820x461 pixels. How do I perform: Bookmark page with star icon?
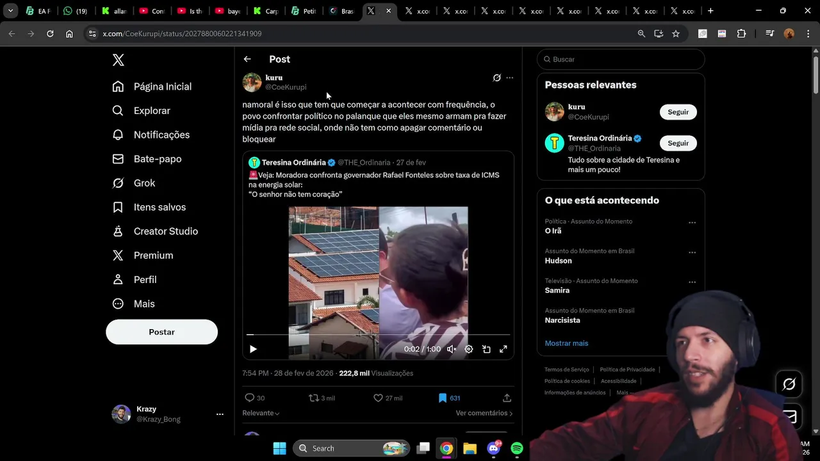(x=676, y=33)
